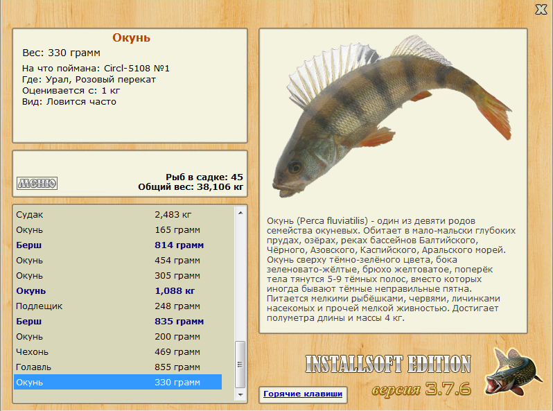The width and height of the screenshot is (553, 411).
Task: Select Чехонь 469 грамм entry
Action: click(118, 351)
